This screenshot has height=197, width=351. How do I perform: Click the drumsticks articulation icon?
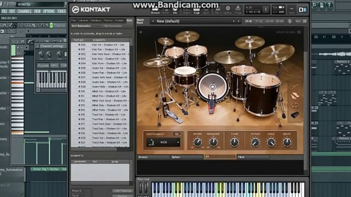click(295, 87)
